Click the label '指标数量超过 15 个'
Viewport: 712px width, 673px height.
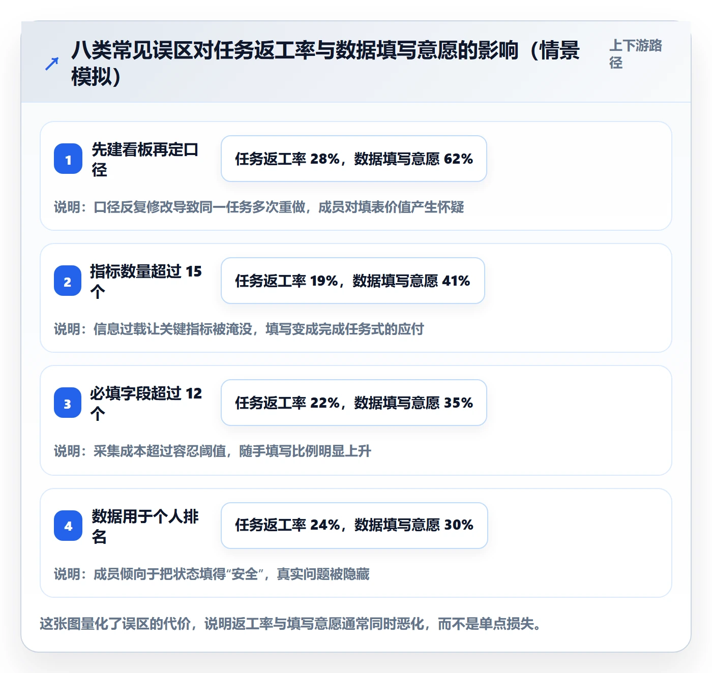[146, 281]
